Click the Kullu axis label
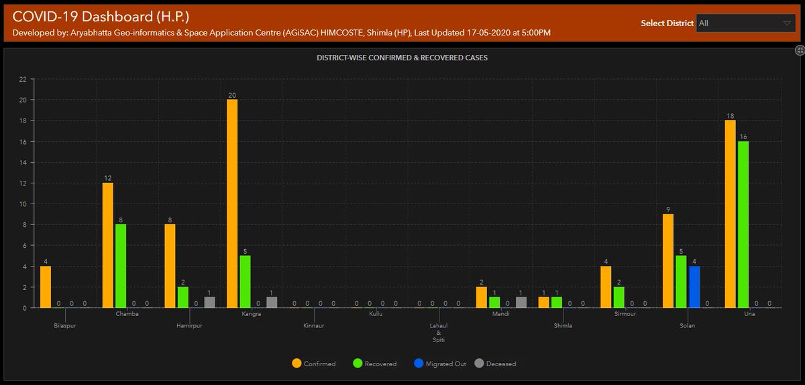Screen dimensions: 805x385 377,313
